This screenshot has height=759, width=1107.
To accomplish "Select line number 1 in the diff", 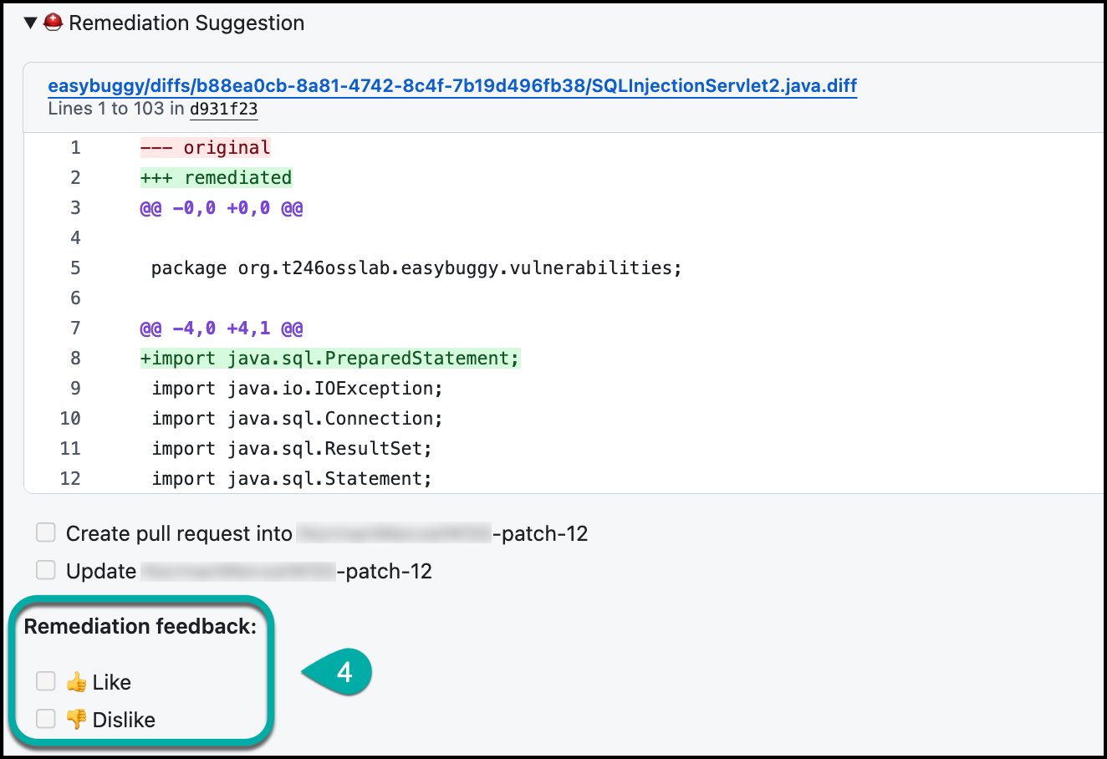I will click(x=75, y=148).
